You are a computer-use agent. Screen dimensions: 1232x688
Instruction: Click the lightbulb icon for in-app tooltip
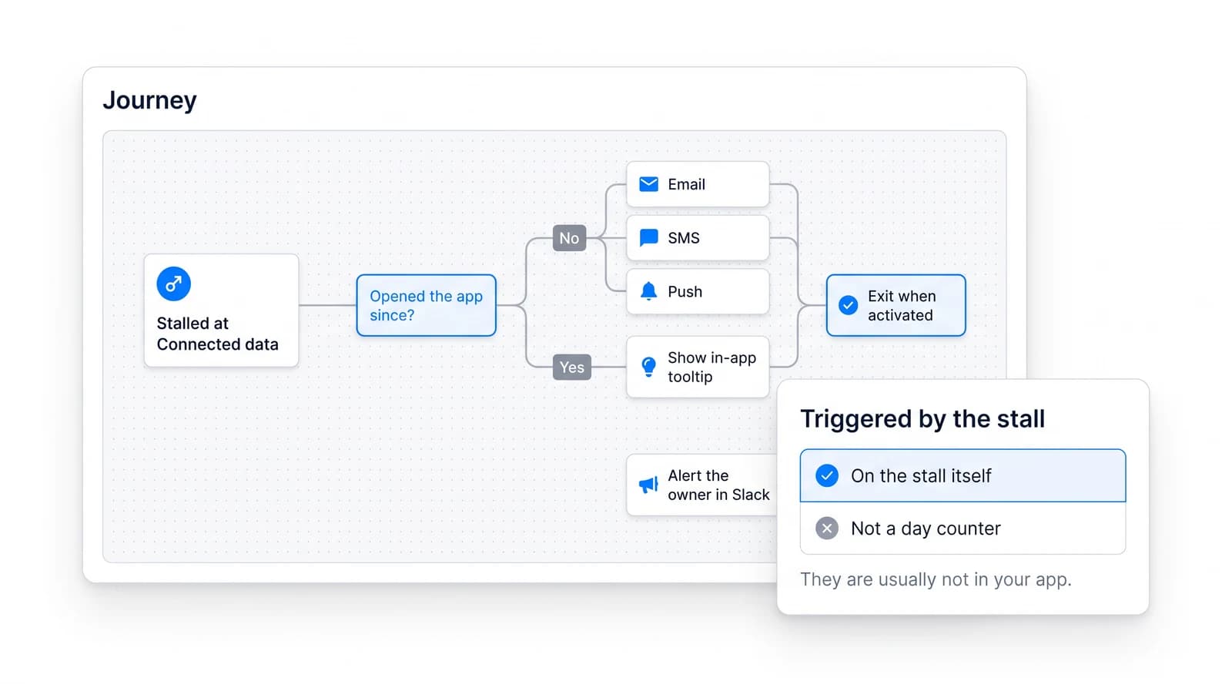pyautogui.click(x=649, y=367)
